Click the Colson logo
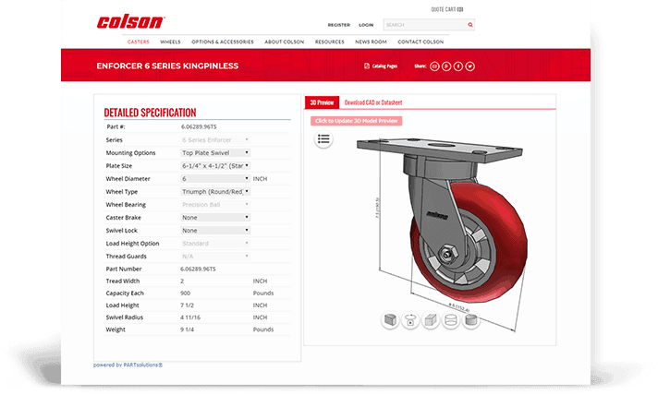This screenshot has height=395, width=658. (130, 22)
